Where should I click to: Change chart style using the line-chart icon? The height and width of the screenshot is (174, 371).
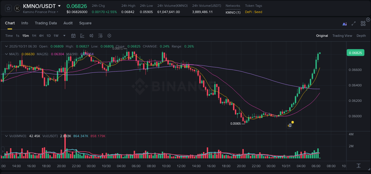[x=82, y=36]
